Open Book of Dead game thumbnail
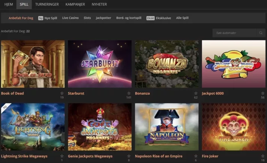Image resolution: width=267 pixels, height=163 pixels. click(x=33, y=64)
